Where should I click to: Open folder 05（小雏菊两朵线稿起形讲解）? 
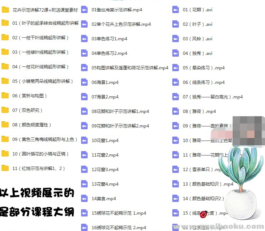coord(43,81)
